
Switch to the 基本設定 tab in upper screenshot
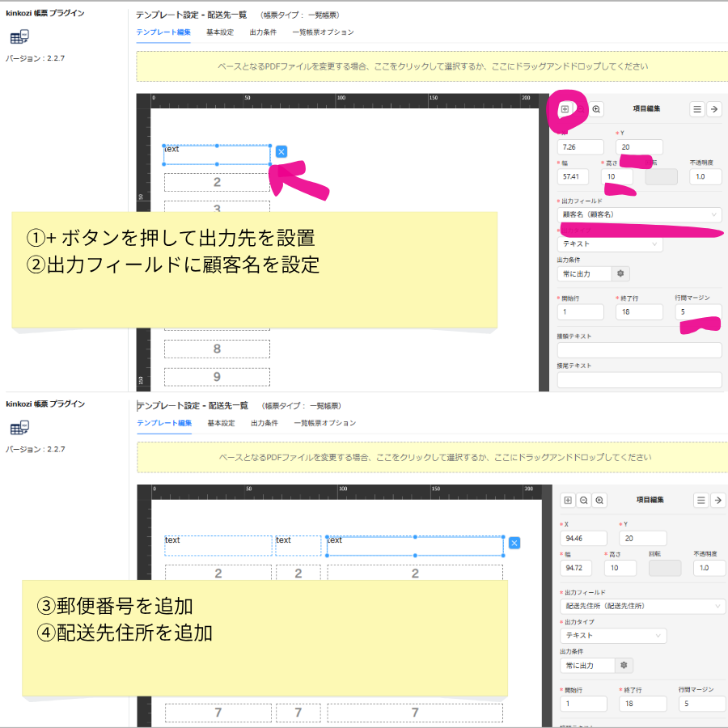pos(220,32)
